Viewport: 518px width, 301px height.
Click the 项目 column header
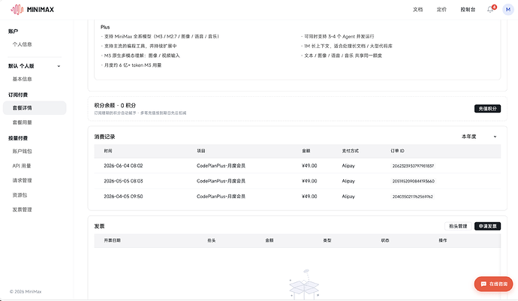tap(201, 151)
